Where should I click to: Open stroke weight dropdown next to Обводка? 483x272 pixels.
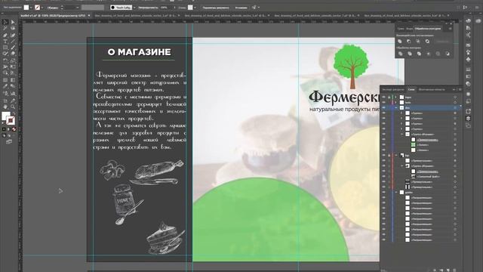pyautogui.click(x=77, y=7)
